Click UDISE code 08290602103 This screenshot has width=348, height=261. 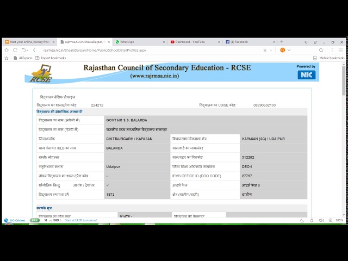(x=265, y=105)
